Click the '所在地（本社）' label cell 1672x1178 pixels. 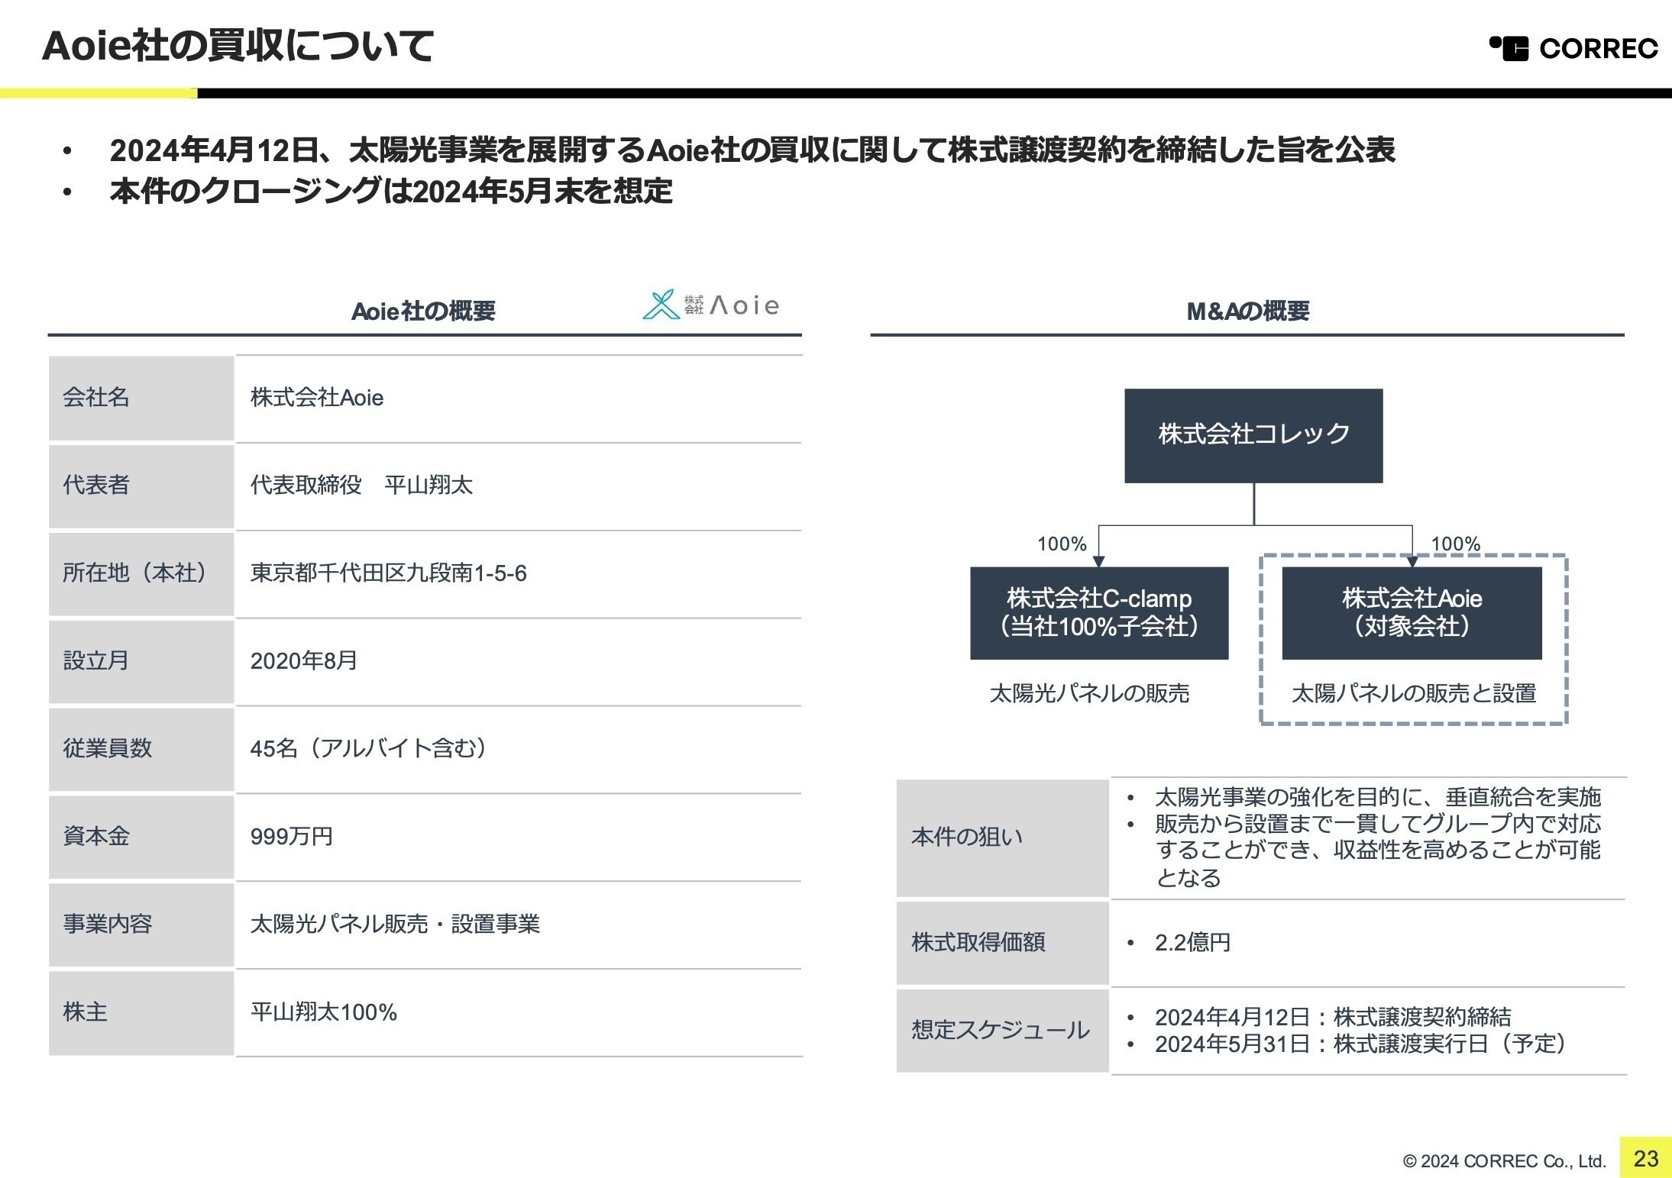pos(141,573)
